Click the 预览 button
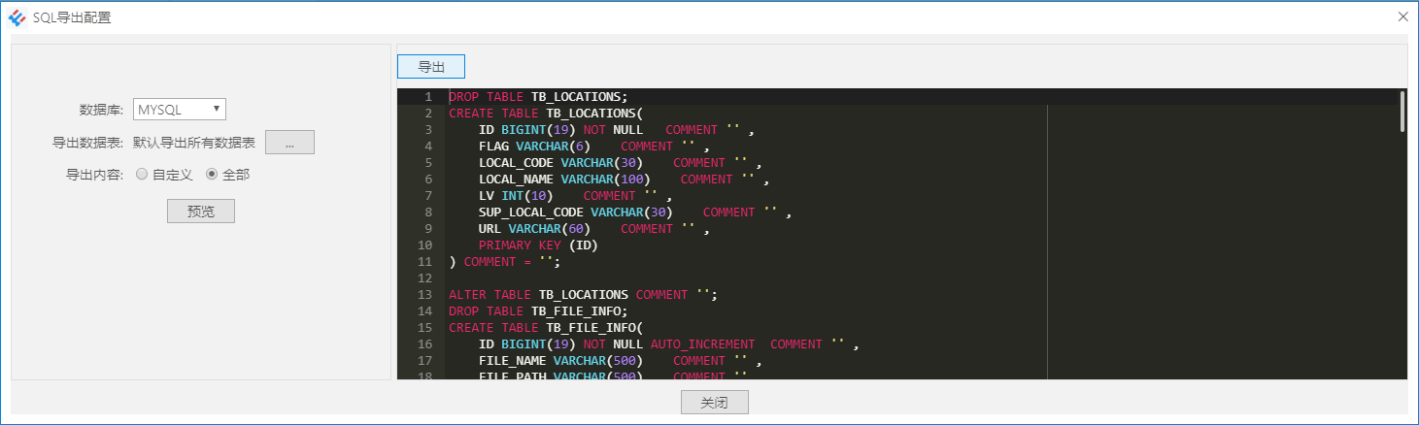Screen dimensions: 1419x425 201,211
